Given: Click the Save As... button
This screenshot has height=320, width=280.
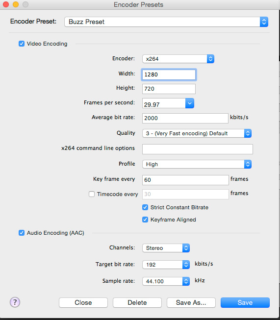Looking at the screenshot, I should click(191, 302).
